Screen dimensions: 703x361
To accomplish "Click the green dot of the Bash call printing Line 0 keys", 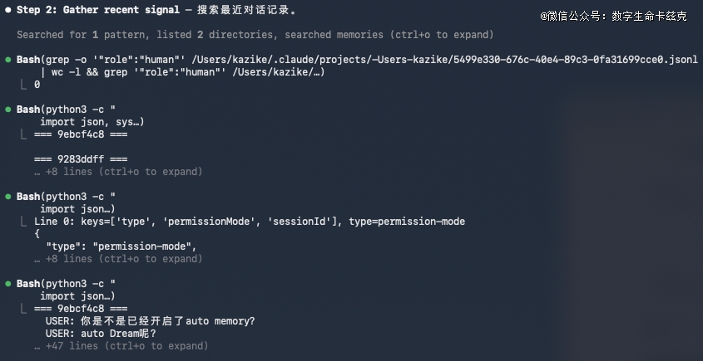I will pyautogui.click(x=7, y=197).
